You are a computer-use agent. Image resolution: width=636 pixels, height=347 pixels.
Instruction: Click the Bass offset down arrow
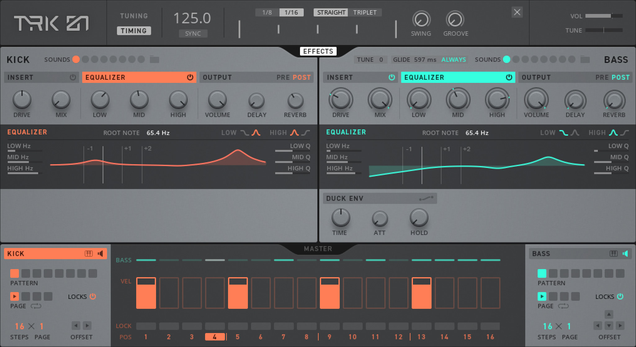[x=609, y=326]
